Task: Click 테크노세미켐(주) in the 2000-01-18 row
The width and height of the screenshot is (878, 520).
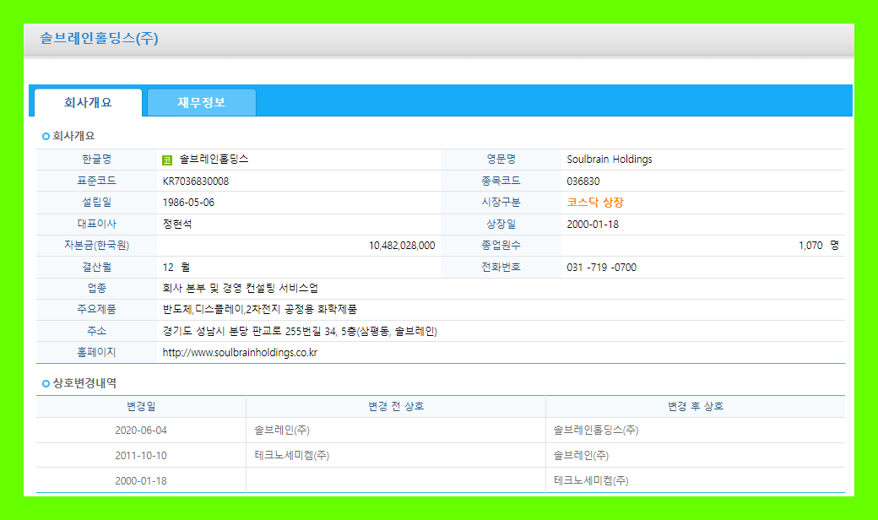Action: [591, 481]
